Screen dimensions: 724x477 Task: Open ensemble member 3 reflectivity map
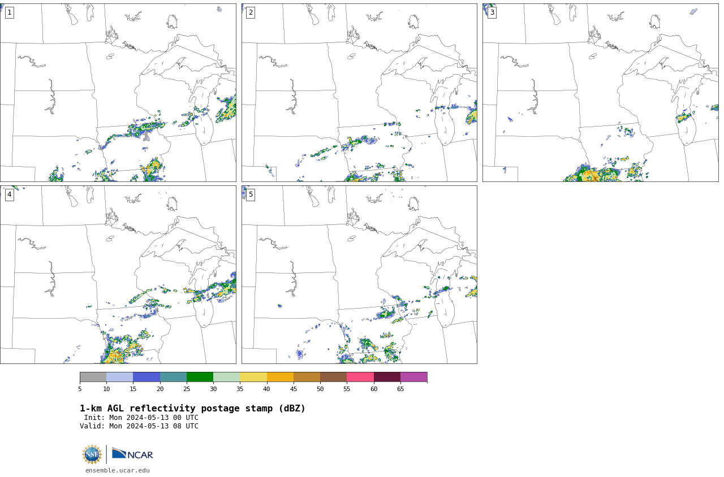click(600, 93)
